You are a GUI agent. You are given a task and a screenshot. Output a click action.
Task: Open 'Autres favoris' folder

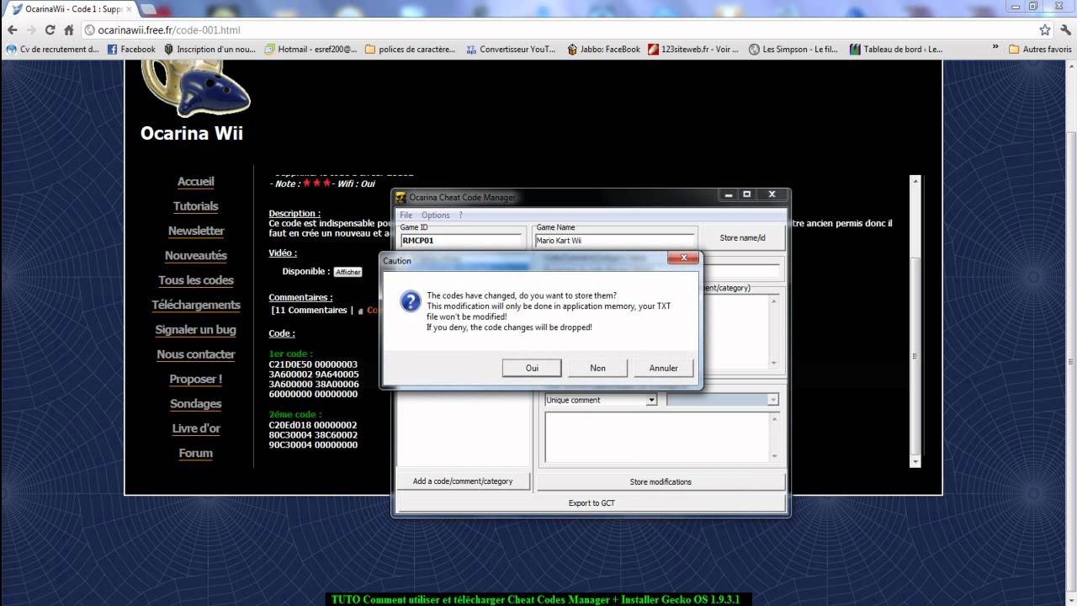(1040, 50)
